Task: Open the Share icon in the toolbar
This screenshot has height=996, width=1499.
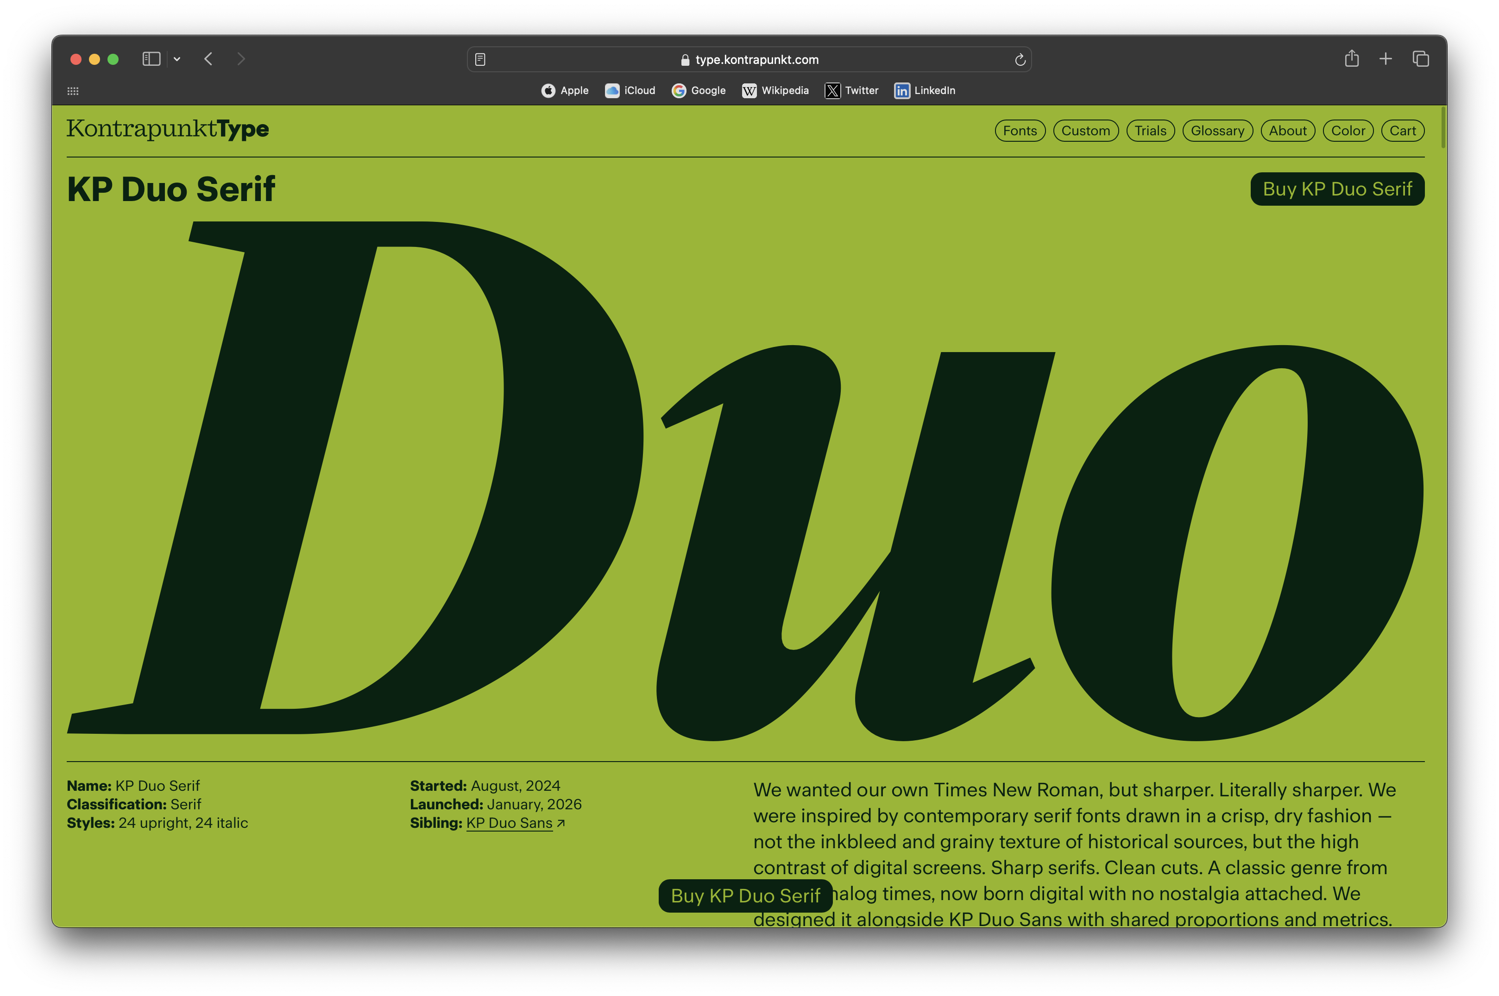Action: tap(1352, 59)
